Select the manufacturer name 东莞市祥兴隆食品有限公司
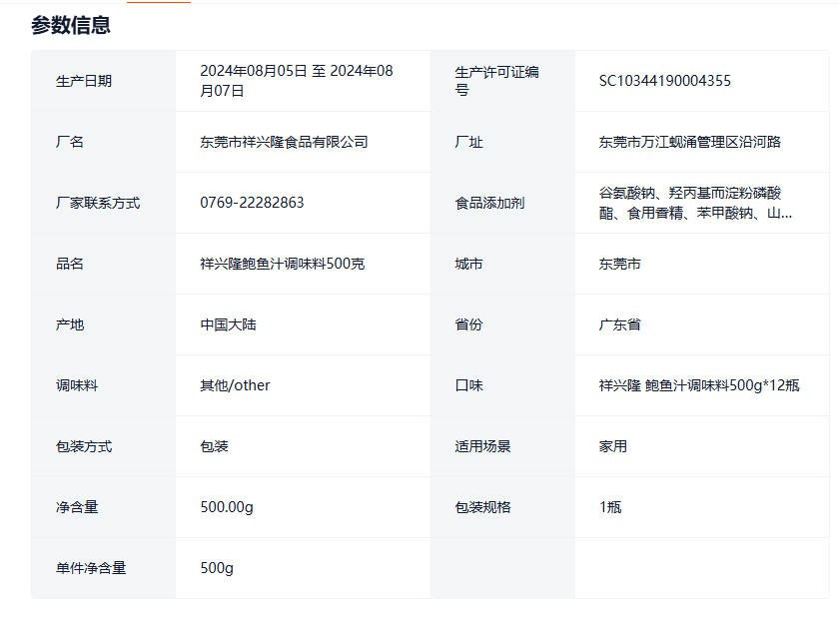Screen dimensions: 839x624 [284, 142]
